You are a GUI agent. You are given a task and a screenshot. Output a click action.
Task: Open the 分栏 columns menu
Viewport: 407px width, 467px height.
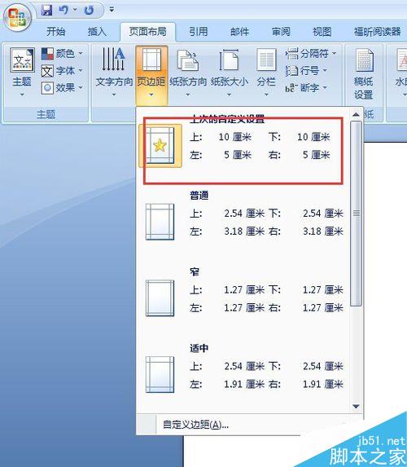click(x=266, y=73)
